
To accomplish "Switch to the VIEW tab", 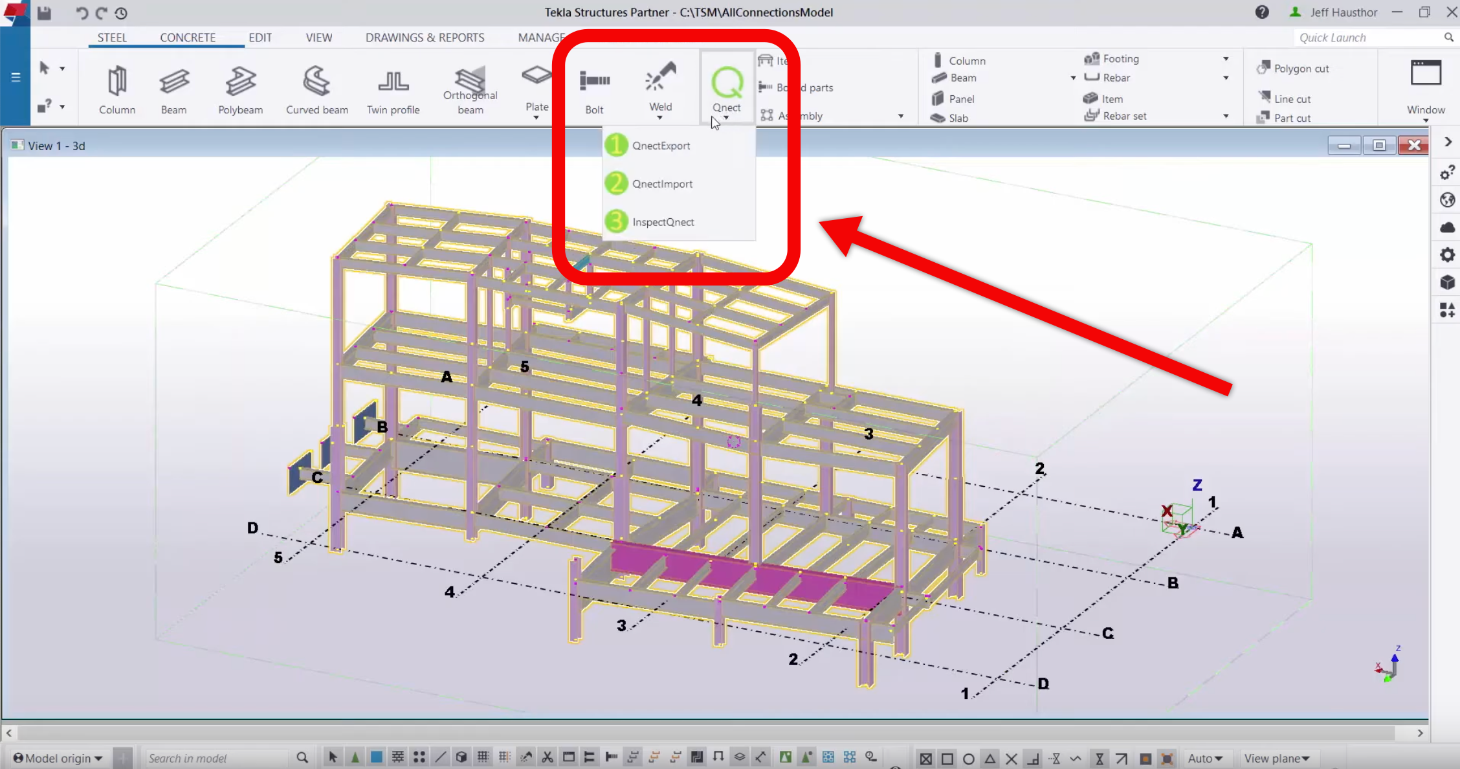I will click(319, 38).
